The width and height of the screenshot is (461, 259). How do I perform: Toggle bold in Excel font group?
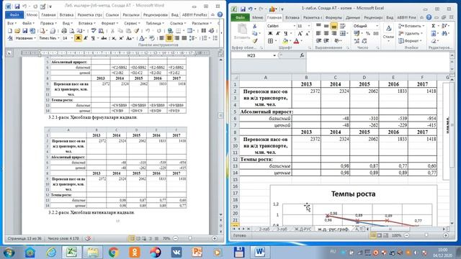[270, 34]
